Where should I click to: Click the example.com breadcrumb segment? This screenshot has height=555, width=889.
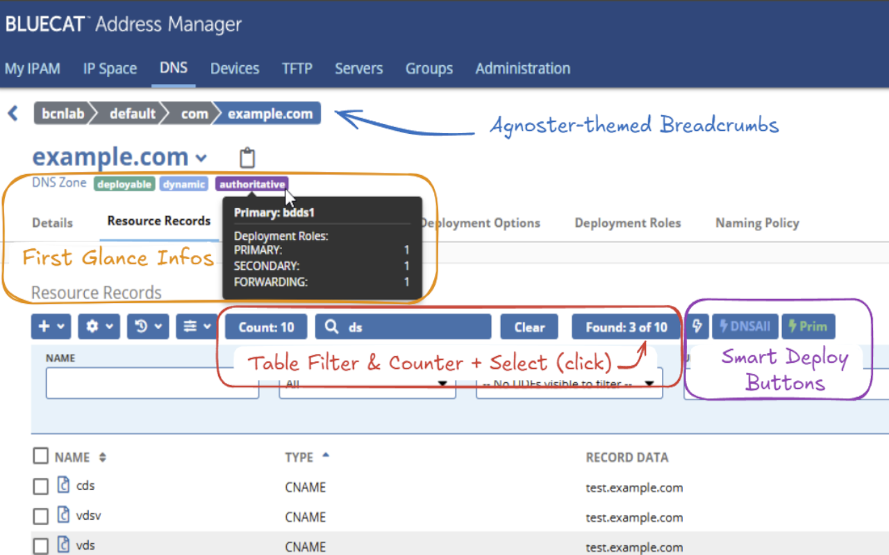click(x=270, y=114)
